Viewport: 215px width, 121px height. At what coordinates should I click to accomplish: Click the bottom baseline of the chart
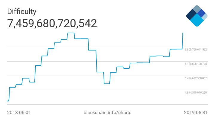coord(96,104)
